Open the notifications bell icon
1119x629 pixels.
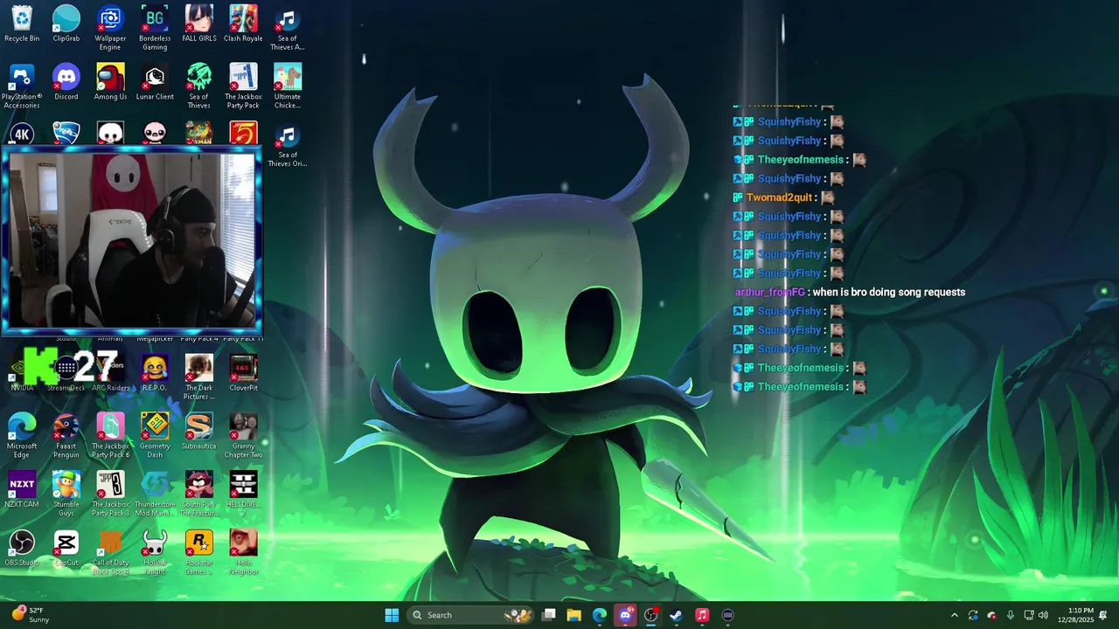pyautogui.click(x=1103, y=615)
